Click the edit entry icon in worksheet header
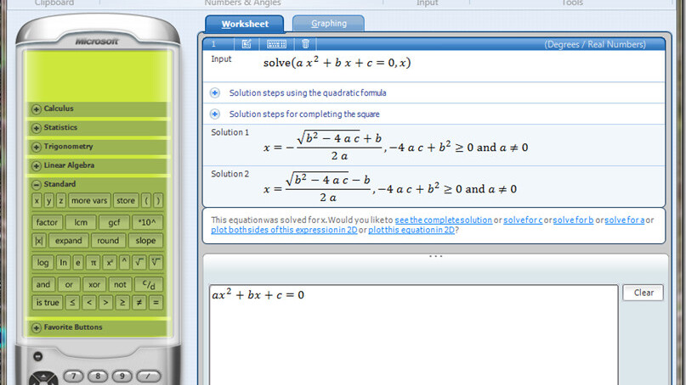The height and width of the screenshot is (385, 686). coord(247,43)
